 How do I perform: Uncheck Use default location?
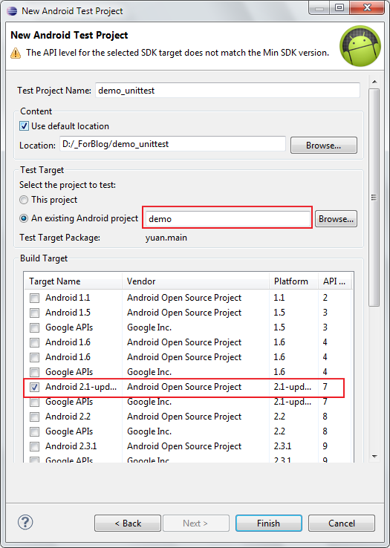pyautogui.click(x=24, y=126)
